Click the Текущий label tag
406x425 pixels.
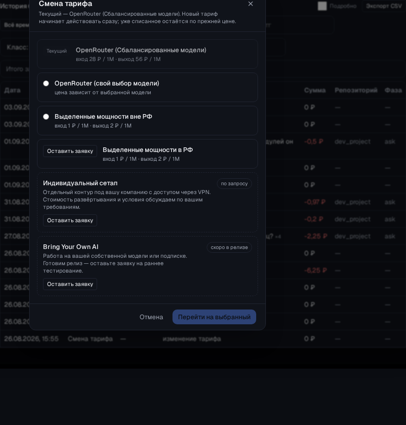pyautogui.click(x=56, y=51)
